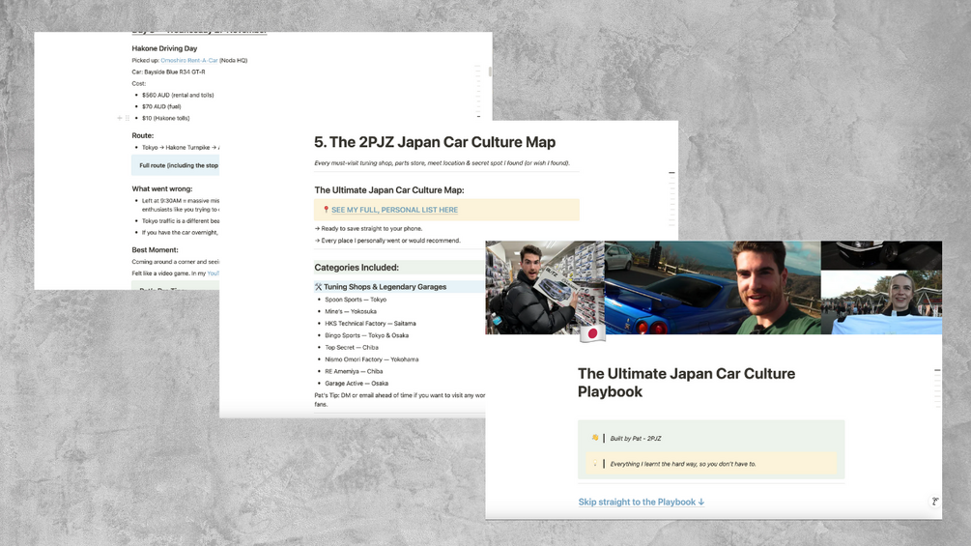Click table of contents lines in Car Culture Map window

coord(671,198)
